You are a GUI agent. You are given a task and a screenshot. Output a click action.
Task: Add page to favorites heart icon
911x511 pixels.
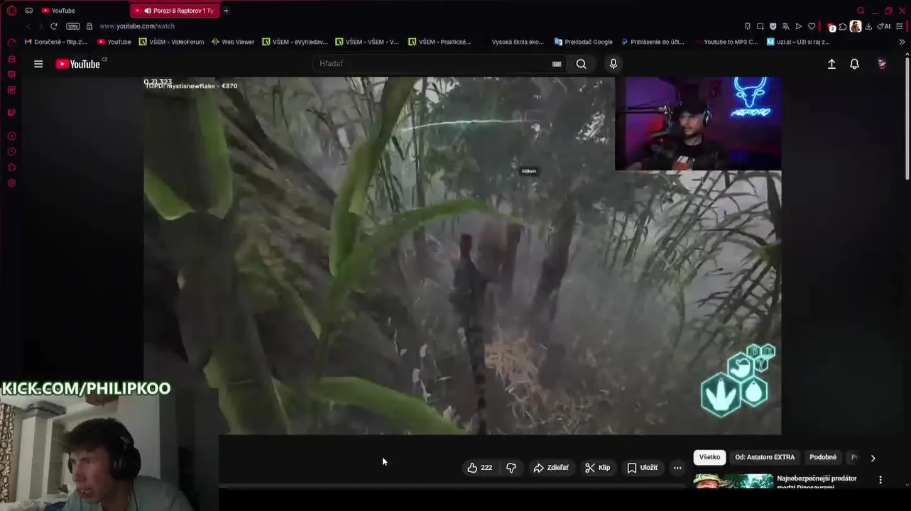pyautogui.click(x=812, y=26)
